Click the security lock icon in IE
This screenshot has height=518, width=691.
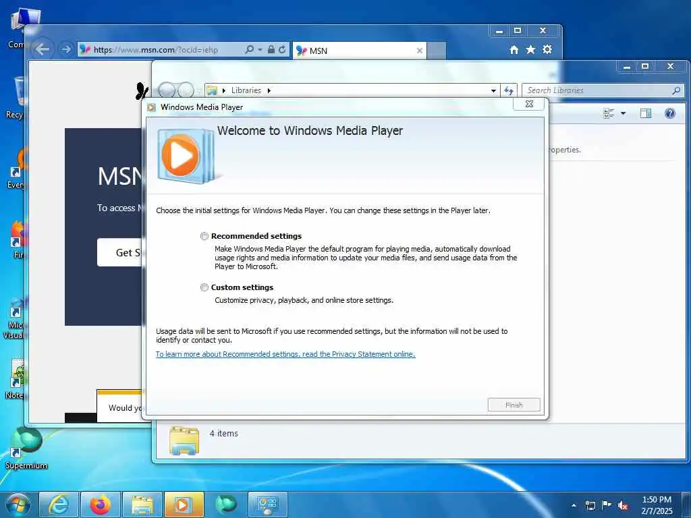click(271, 49)
